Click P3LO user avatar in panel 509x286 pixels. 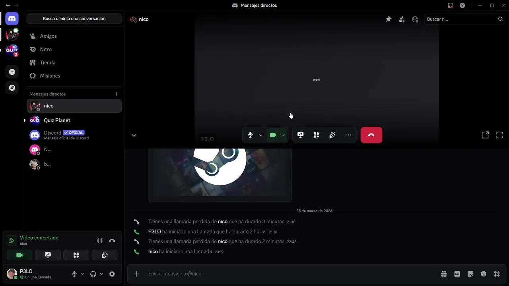tap(12, 274)
